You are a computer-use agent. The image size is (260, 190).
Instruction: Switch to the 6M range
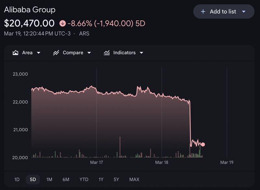tap(66, 179)
